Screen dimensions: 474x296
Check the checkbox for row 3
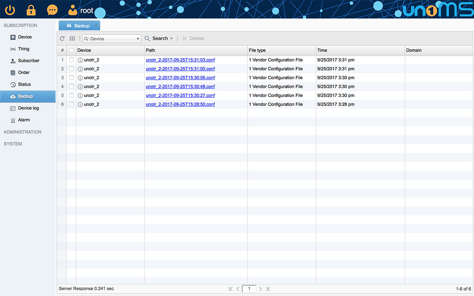click(x=71, y=78)
